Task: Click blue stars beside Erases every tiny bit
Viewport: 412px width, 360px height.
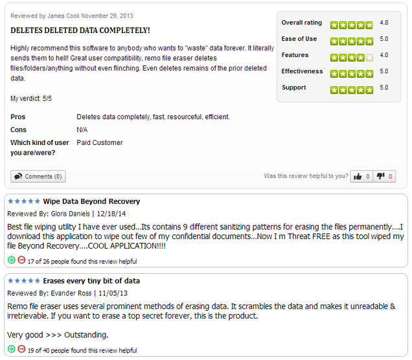Action: pyautogui.click(x=24, y=281)
